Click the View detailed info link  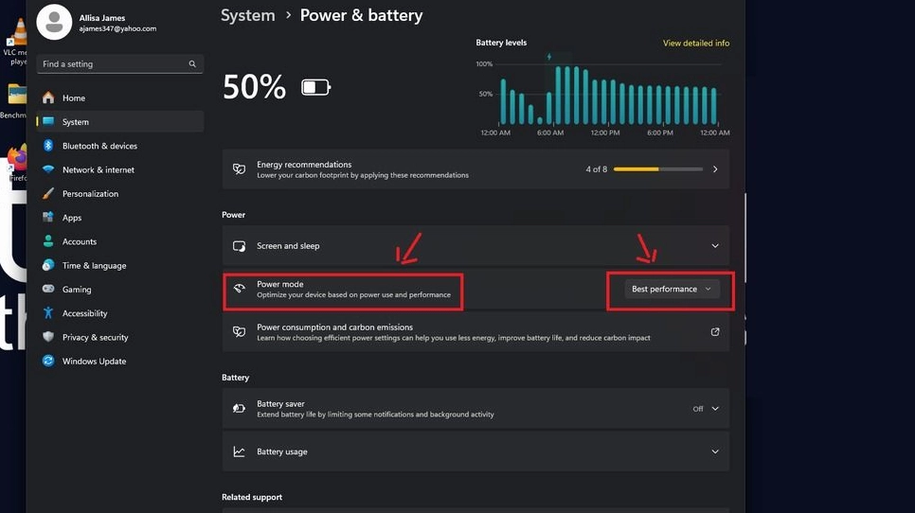[x=696, y=44]
